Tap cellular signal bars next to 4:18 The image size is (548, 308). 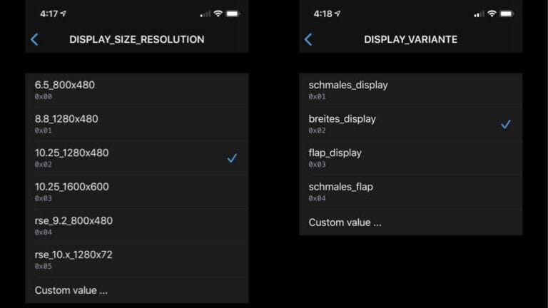[478, 14]
